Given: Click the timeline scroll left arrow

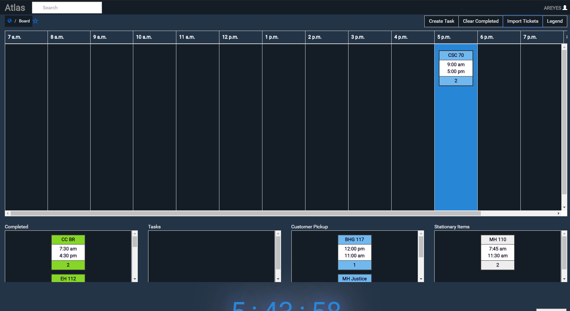Looking at the screenshot, I should 8,214.
